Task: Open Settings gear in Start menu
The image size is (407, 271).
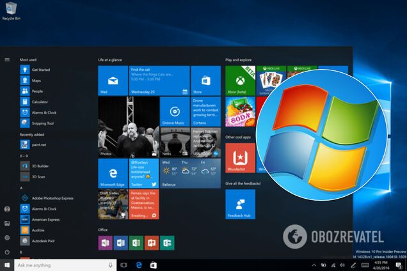Action: click(7, 238)
